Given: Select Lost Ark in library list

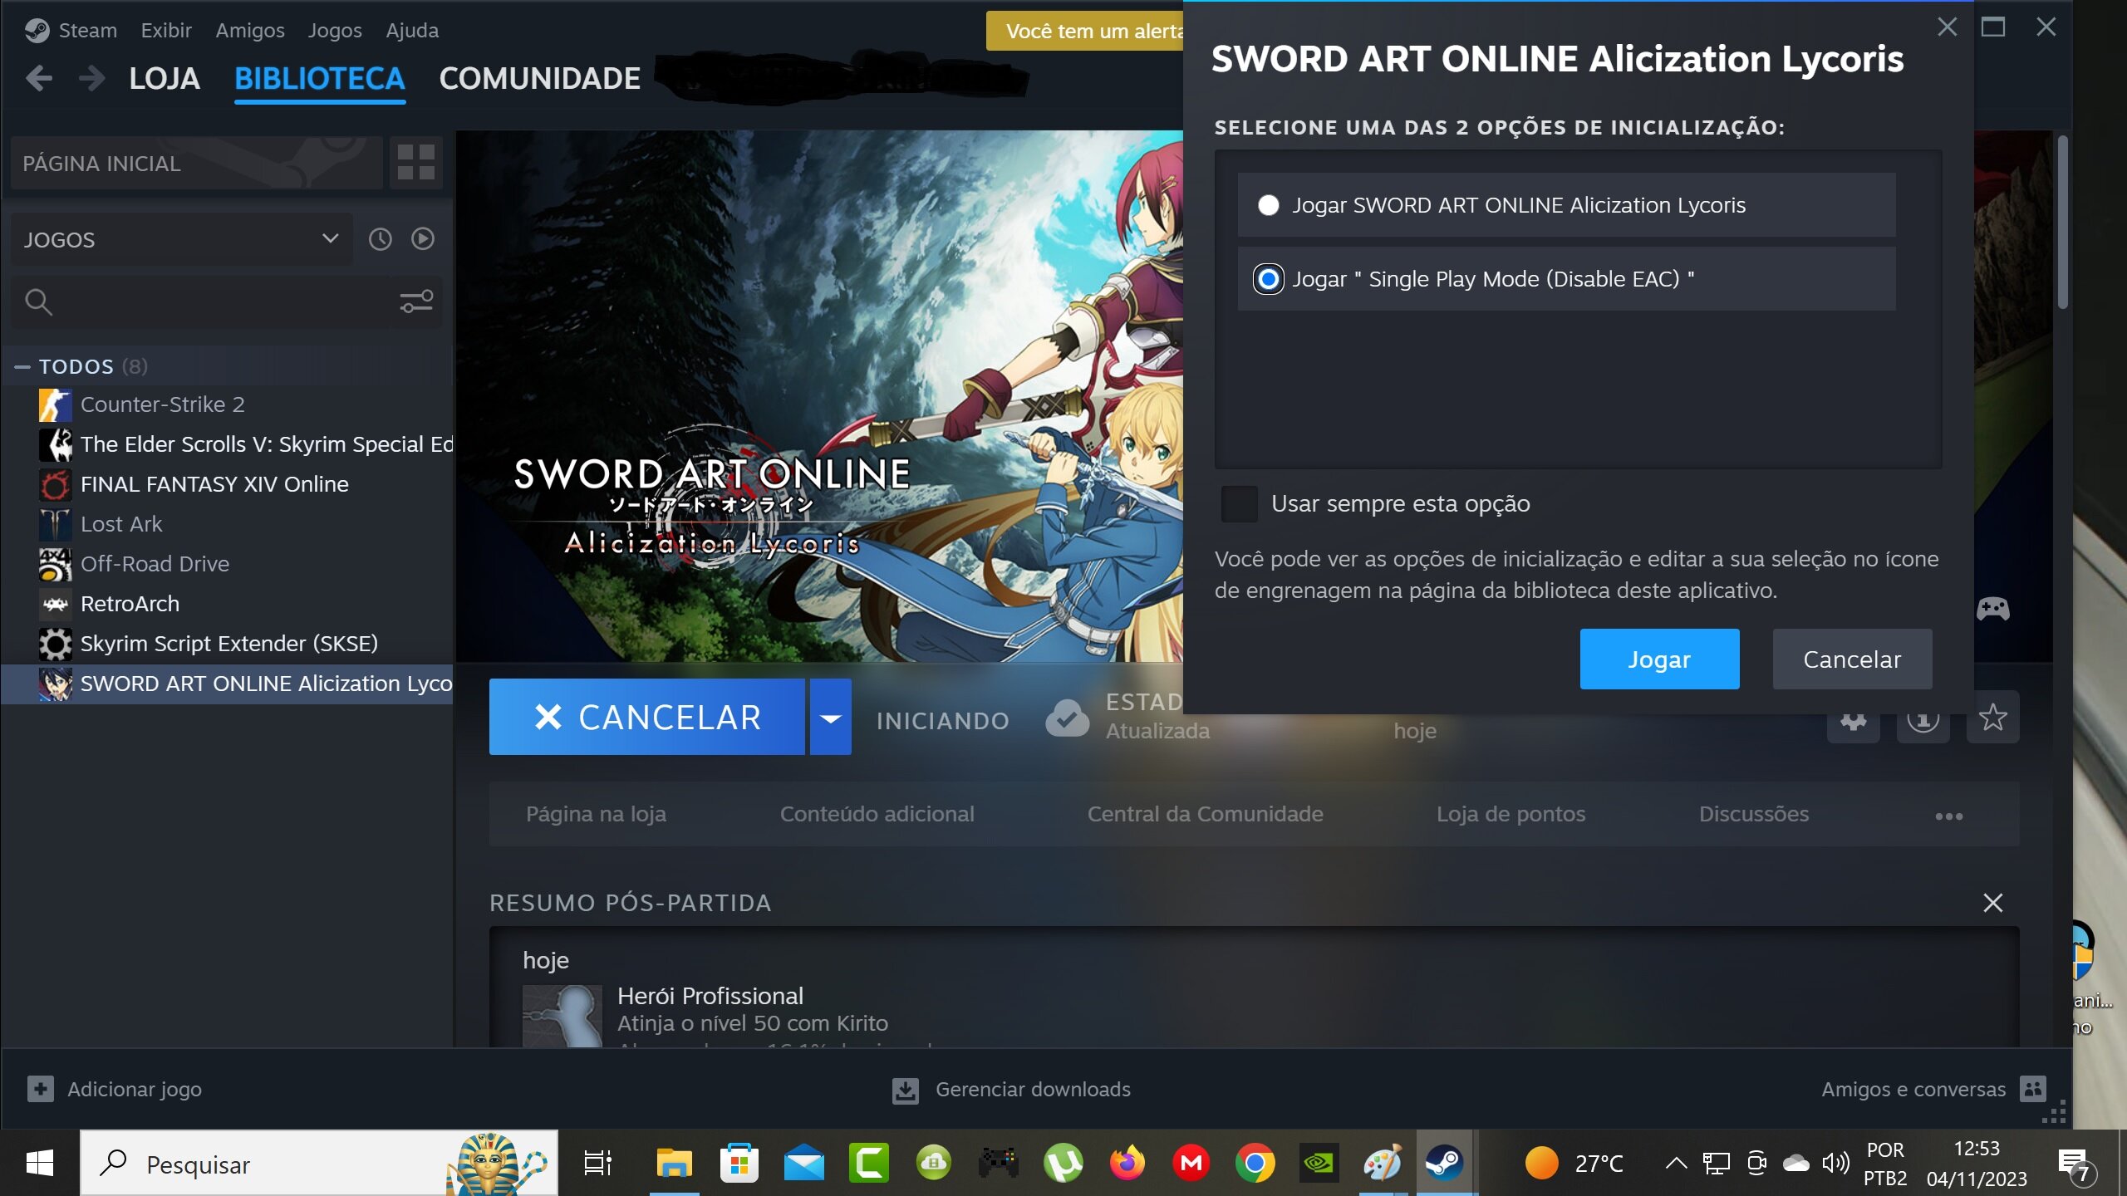Looking at the screenshot, I should [x=227, y=524].
